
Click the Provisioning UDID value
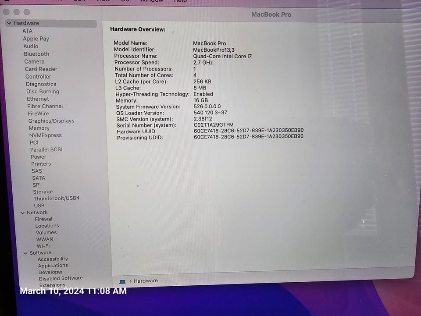(x=249, y=137)
